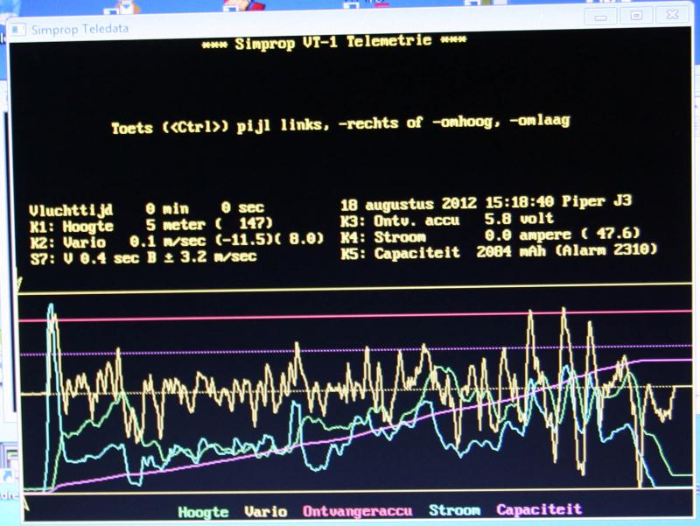Click the receiver battery value 5.8 volt
Screen dimensions: 700x526
pyautogui.click(x=519, y=219)
